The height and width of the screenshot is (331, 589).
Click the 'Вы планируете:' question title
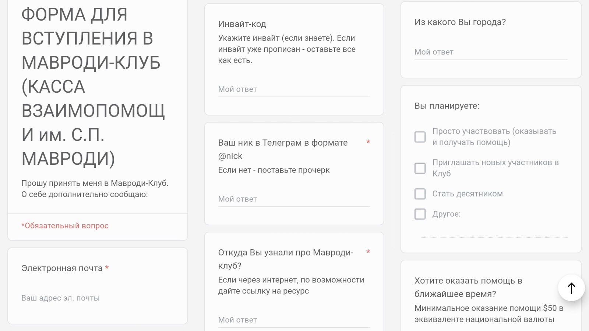pyautogui.click(x=447, y=106)
